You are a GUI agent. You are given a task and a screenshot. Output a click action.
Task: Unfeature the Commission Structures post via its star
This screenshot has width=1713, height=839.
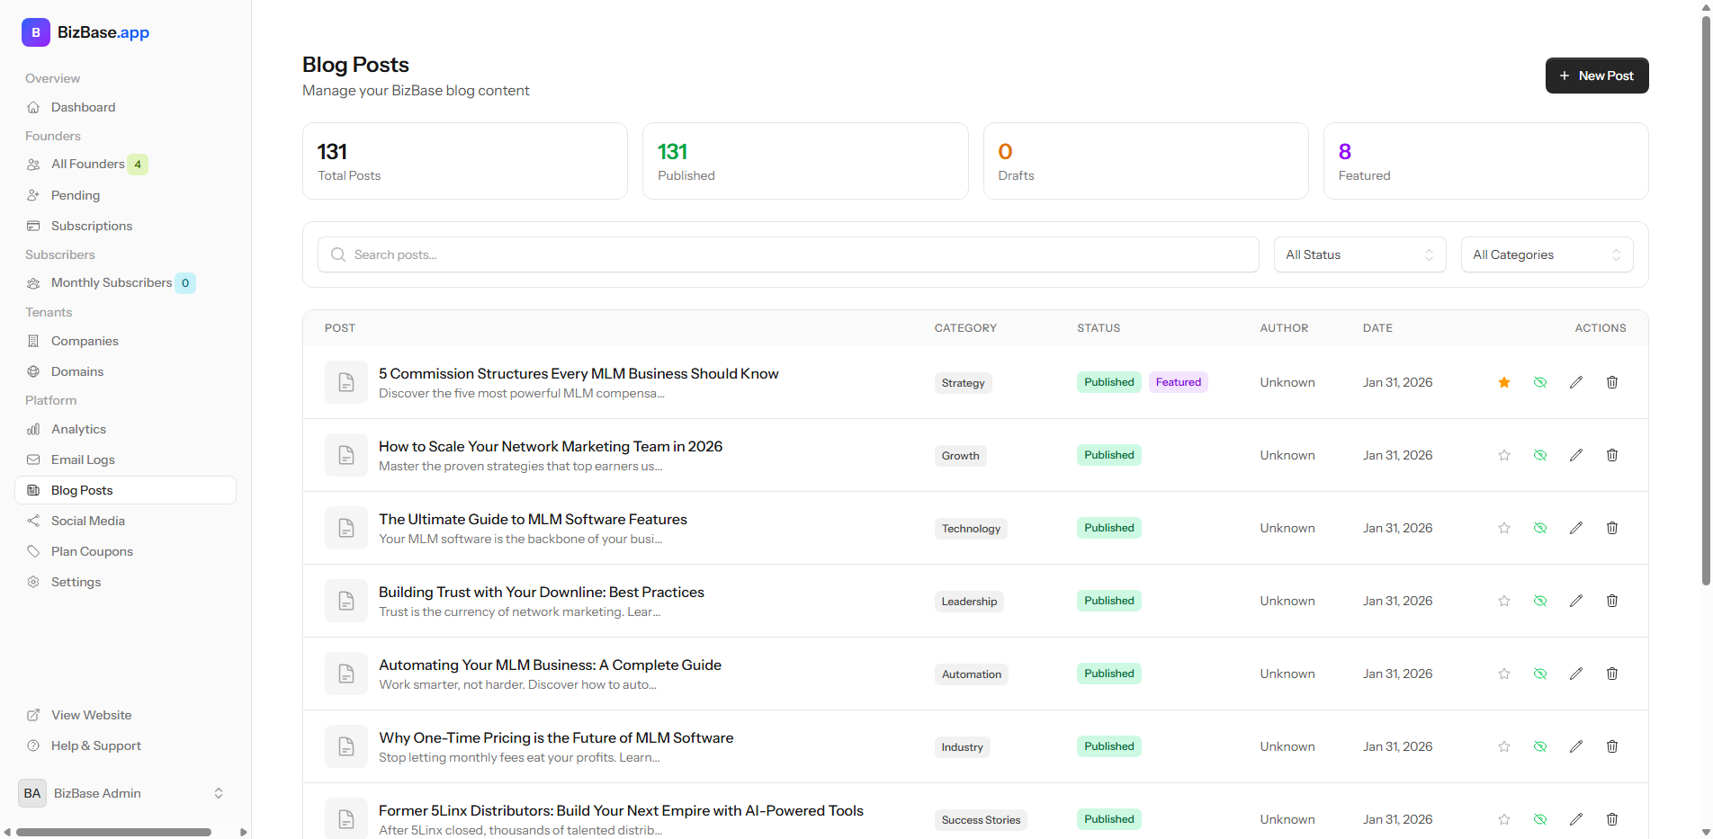[x=1503, y=382]
